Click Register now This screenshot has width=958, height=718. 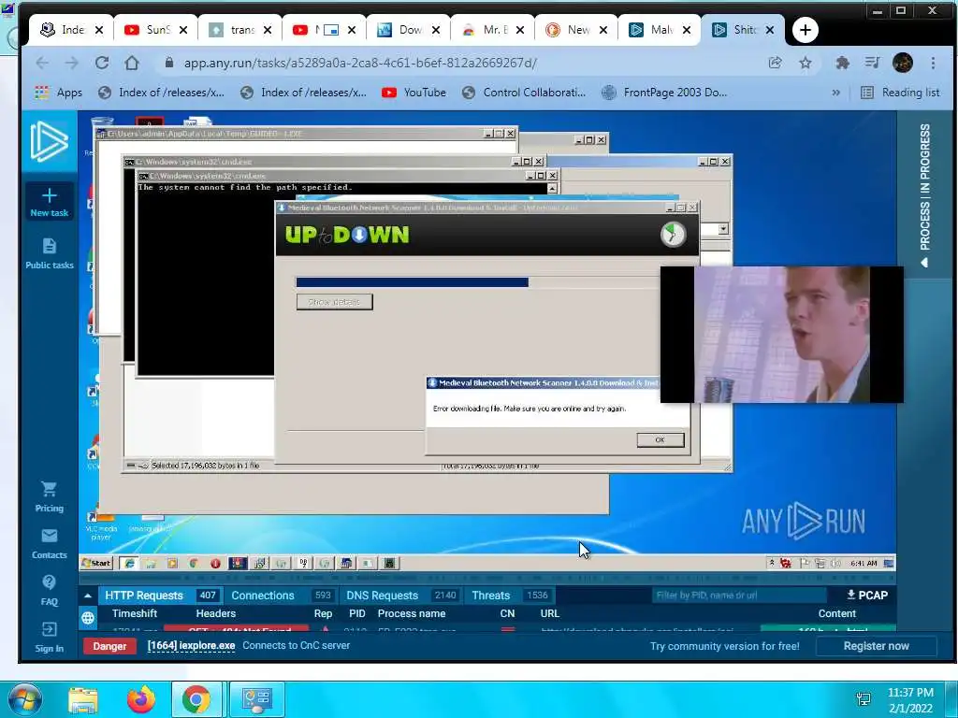click(x=876, y=646)
